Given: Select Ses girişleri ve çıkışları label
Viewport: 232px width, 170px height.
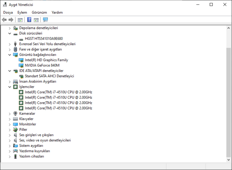Looking at the screenshot, I should (x=36, y=135).
